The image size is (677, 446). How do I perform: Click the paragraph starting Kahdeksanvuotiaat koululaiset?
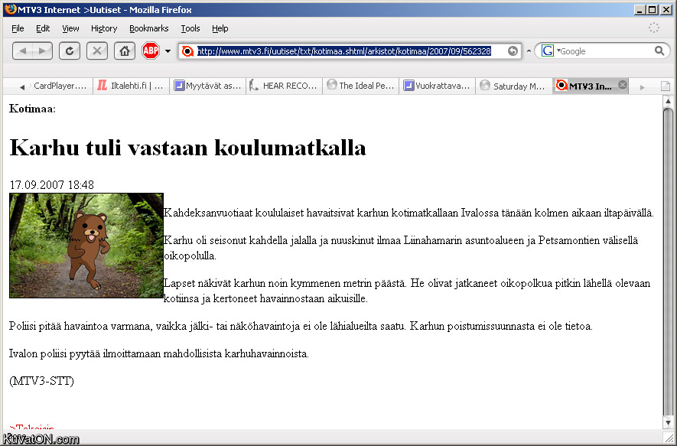pyautogui.click(x=408, y=213)
